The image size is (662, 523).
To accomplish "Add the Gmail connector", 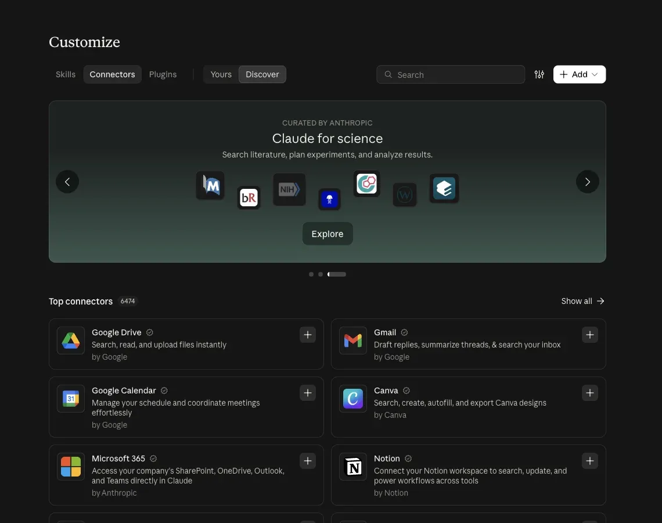I will pos(590,335).
